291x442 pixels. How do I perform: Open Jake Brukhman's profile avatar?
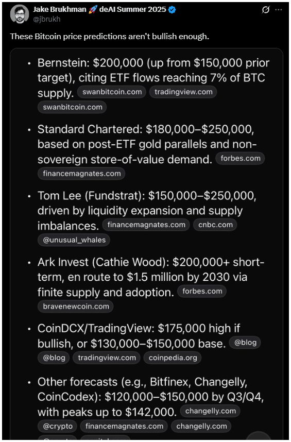tap(20, 14)
